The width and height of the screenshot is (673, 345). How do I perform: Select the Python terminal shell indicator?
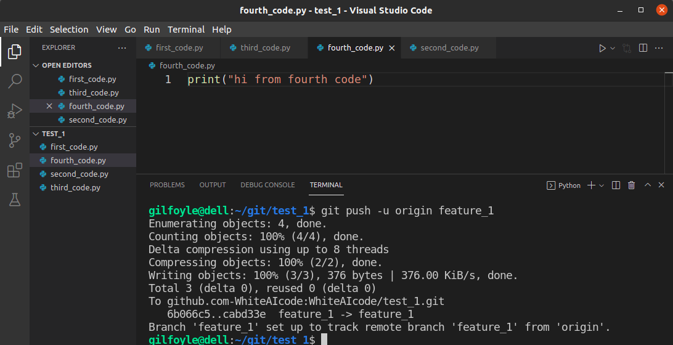click(x=563, y=185)
